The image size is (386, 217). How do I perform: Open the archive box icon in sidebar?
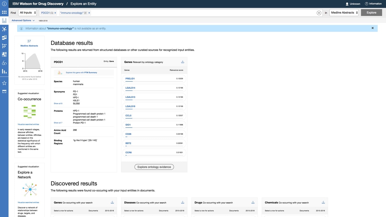tap(4, 92)
